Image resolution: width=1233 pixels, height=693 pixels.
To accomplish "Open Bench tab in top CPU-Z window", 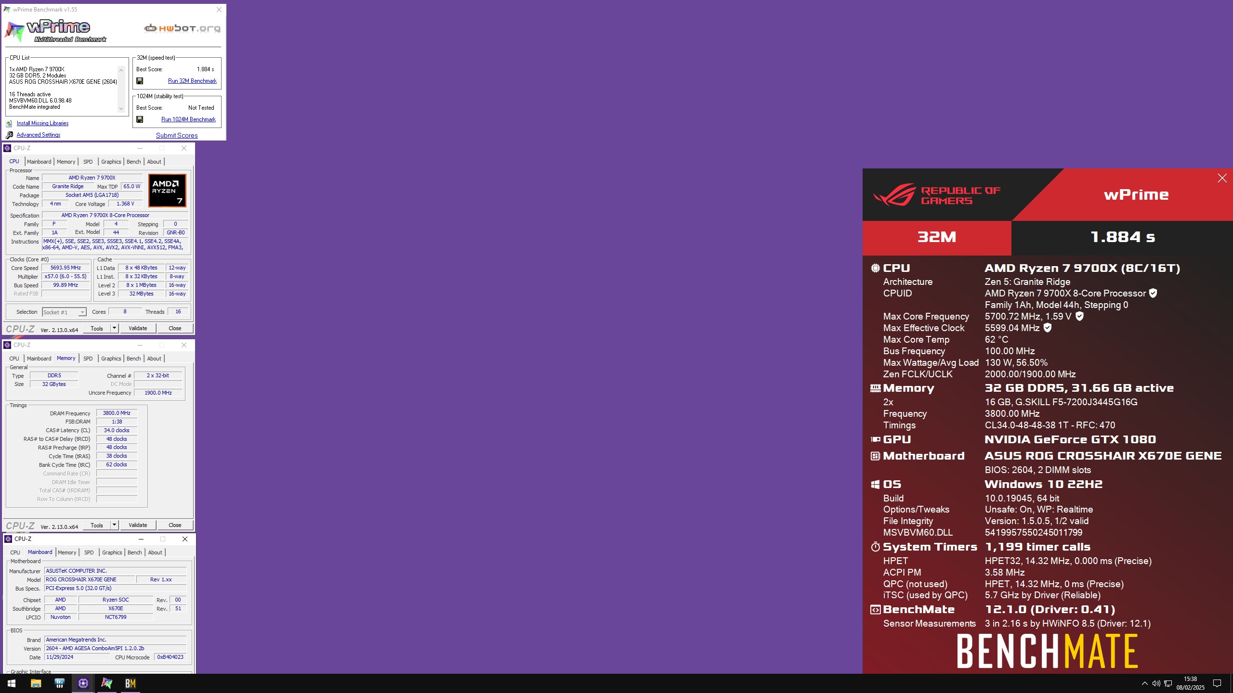I will pyautogui.click(x=134, y=162).
